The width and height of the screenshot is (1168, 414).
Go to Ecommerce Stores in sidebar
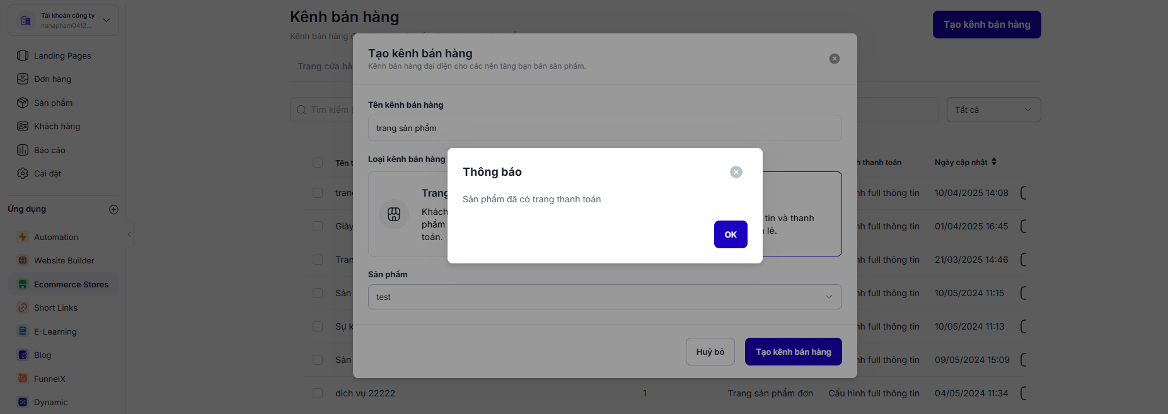[71, 284]
